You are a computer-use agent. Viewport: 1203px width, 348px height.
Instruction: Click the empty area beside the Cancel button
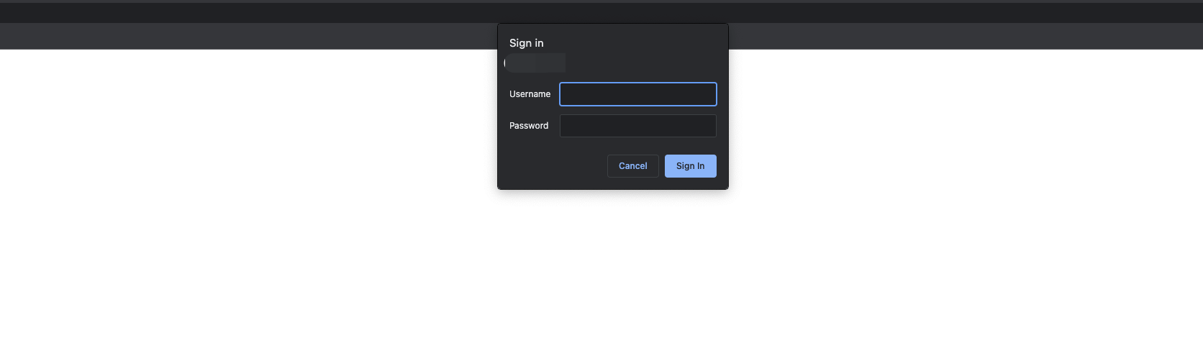point(554,166)
